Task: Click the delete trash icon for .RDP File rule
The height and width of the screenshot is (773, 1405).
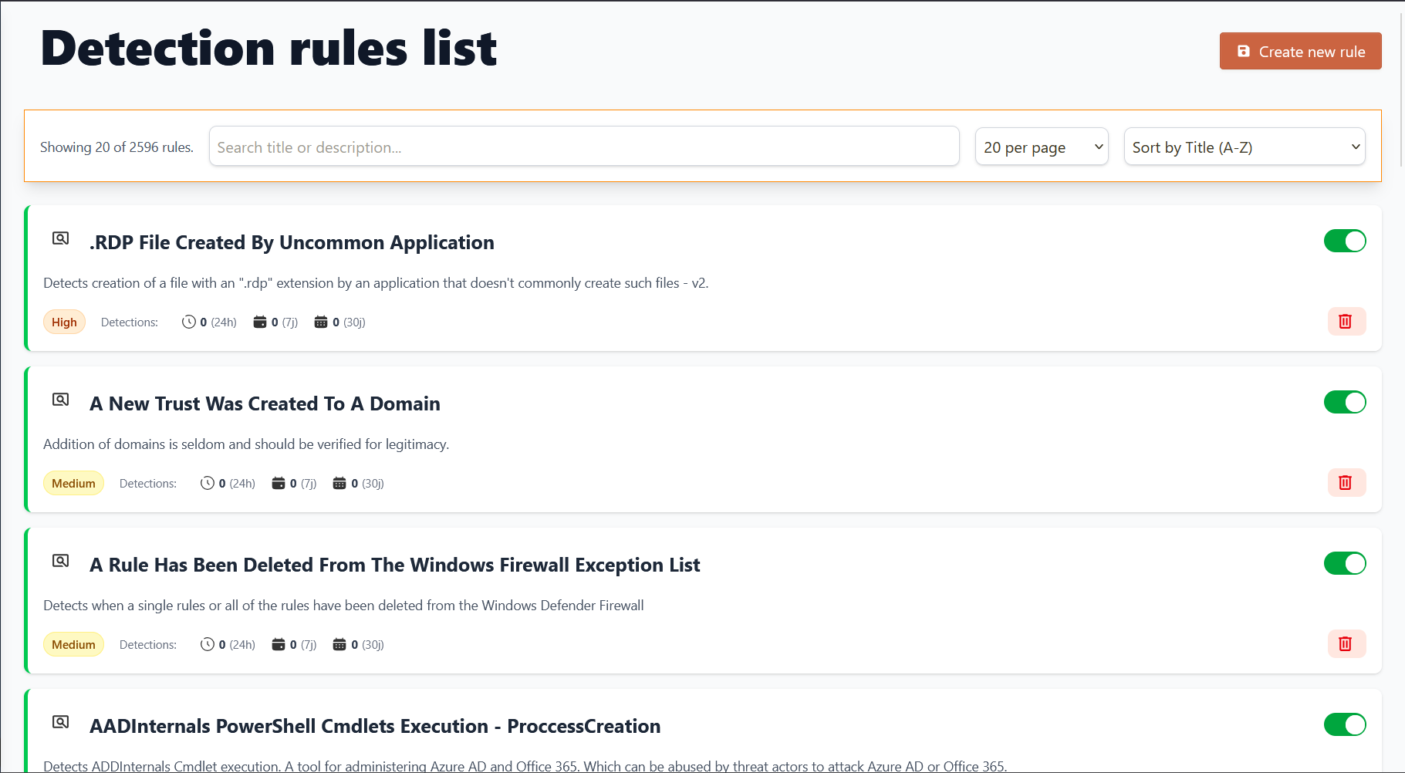Action: tap(1346, 322)
